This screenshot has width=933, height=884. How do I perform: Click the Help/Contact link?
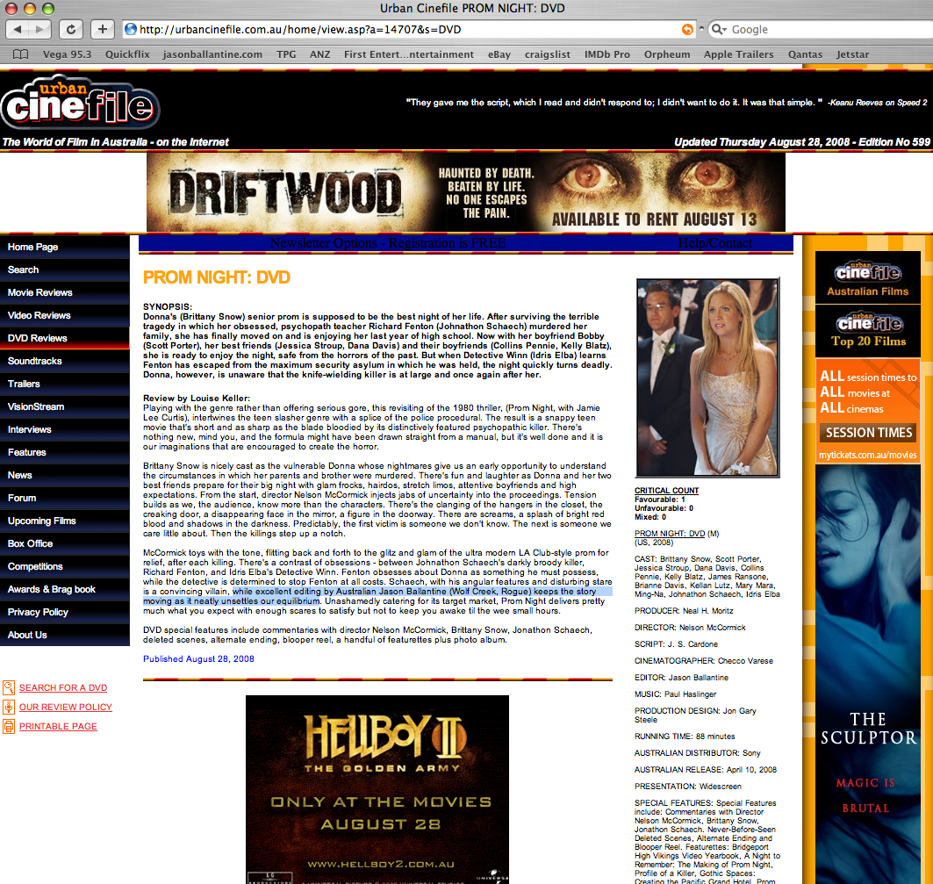click(715, 243)
